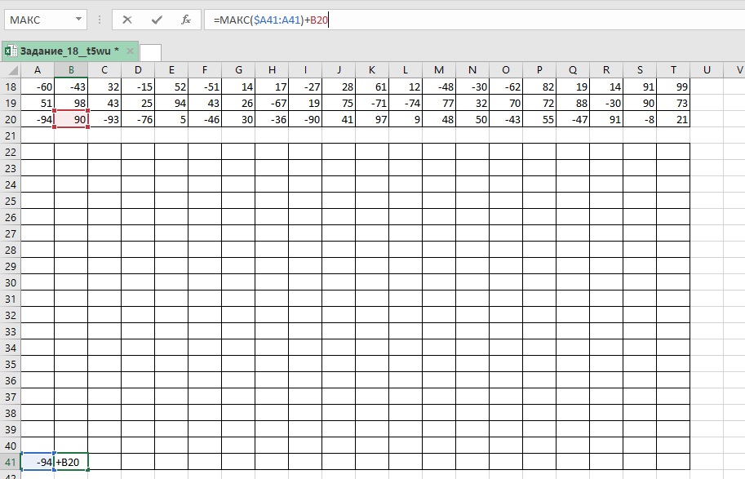Image resolution: width=745 pixels, height=479 pixels.
Task: Expand the Name Box dropdown arrow
Action: [x=78, y=20]
